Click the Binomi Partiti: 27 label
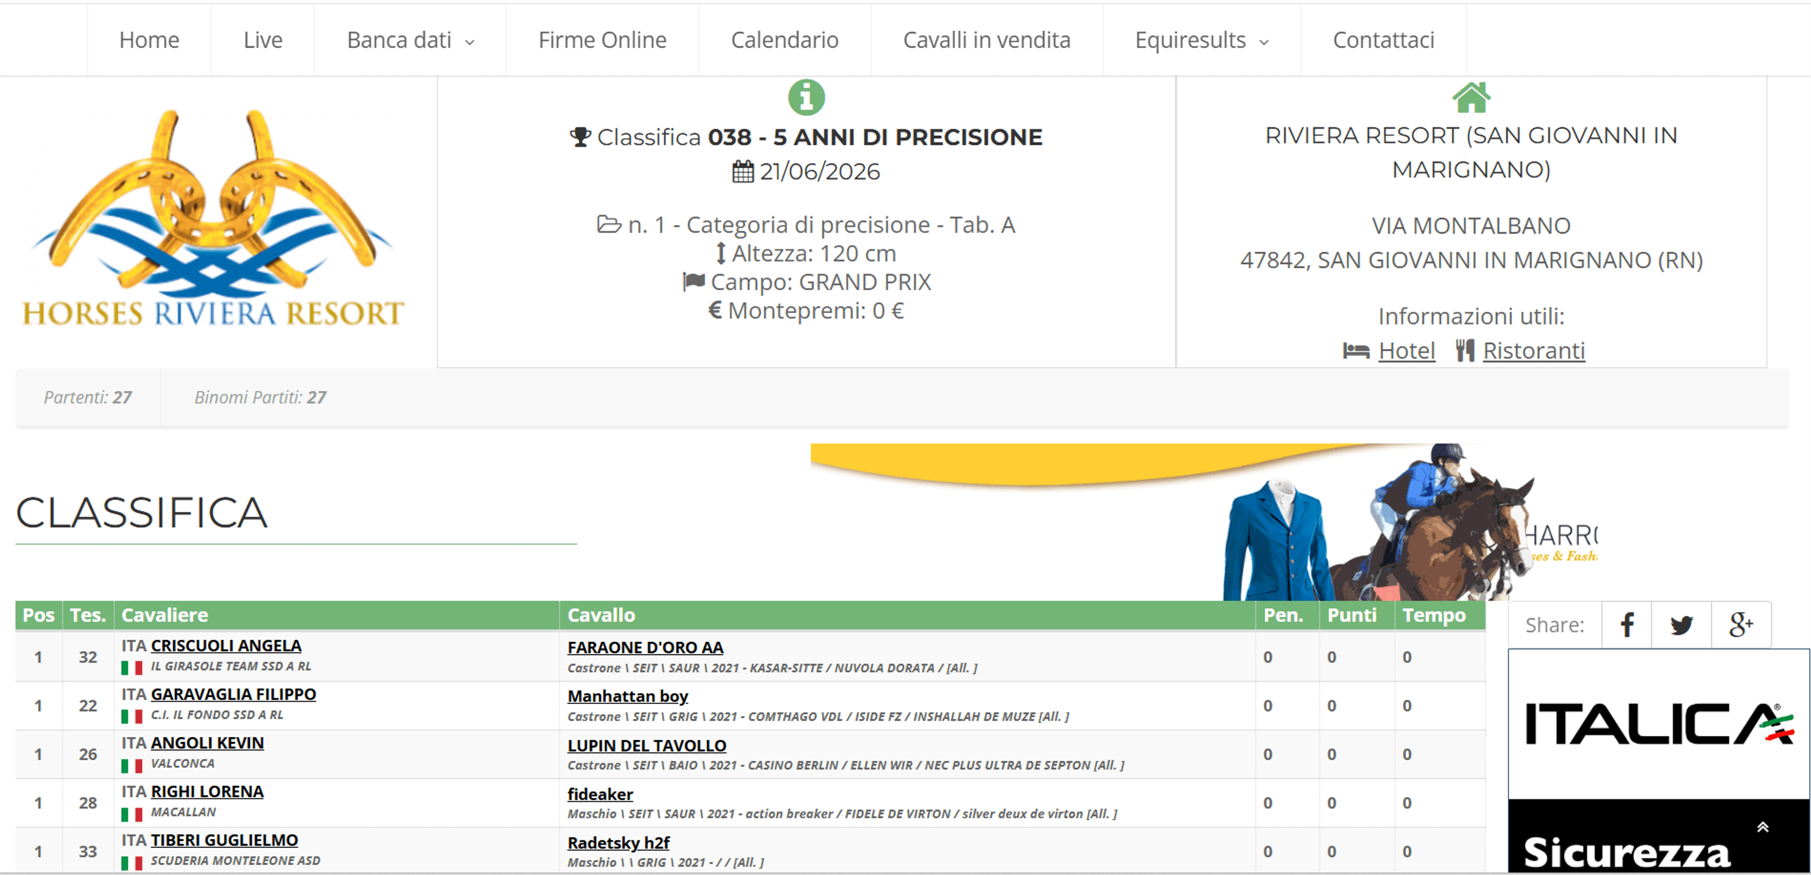1811x875 pixels. coord(260,397)
